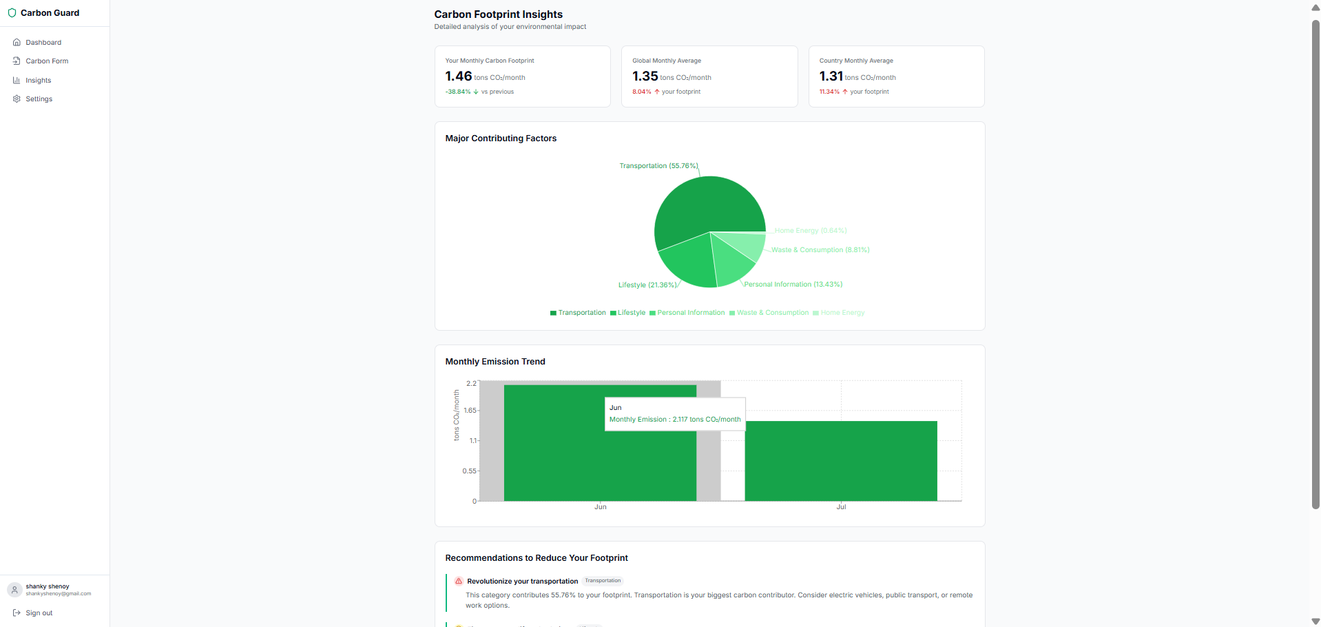
Task: Click the vertical scrollbar thumb
Action: pyautogui.click(x=1315, y=265)
